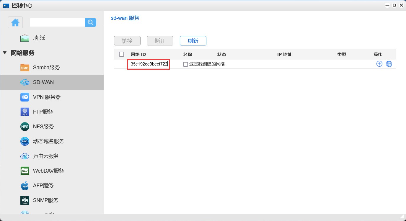This screenshot has height=221, width=406.
Task: Click the join network plus icon
Action: 379,63
